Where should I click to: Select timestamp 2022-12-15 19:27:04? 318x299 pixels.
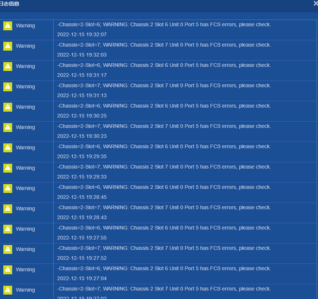click(82, 278)
